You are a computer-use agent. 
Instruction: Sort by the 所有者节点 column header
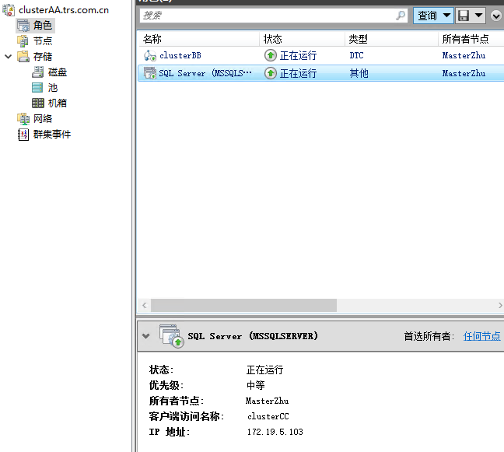tap(471, 39)
